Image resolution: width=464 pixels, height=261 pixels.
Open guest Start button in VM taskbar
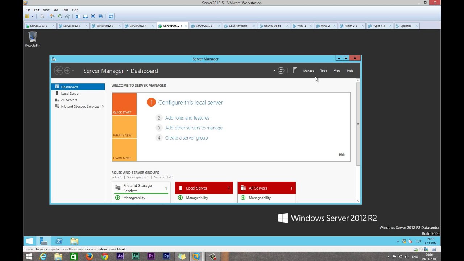30,241
